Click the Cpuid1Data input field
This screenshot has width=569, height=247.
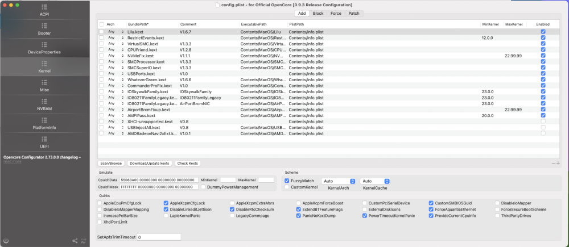pos(159,180)
